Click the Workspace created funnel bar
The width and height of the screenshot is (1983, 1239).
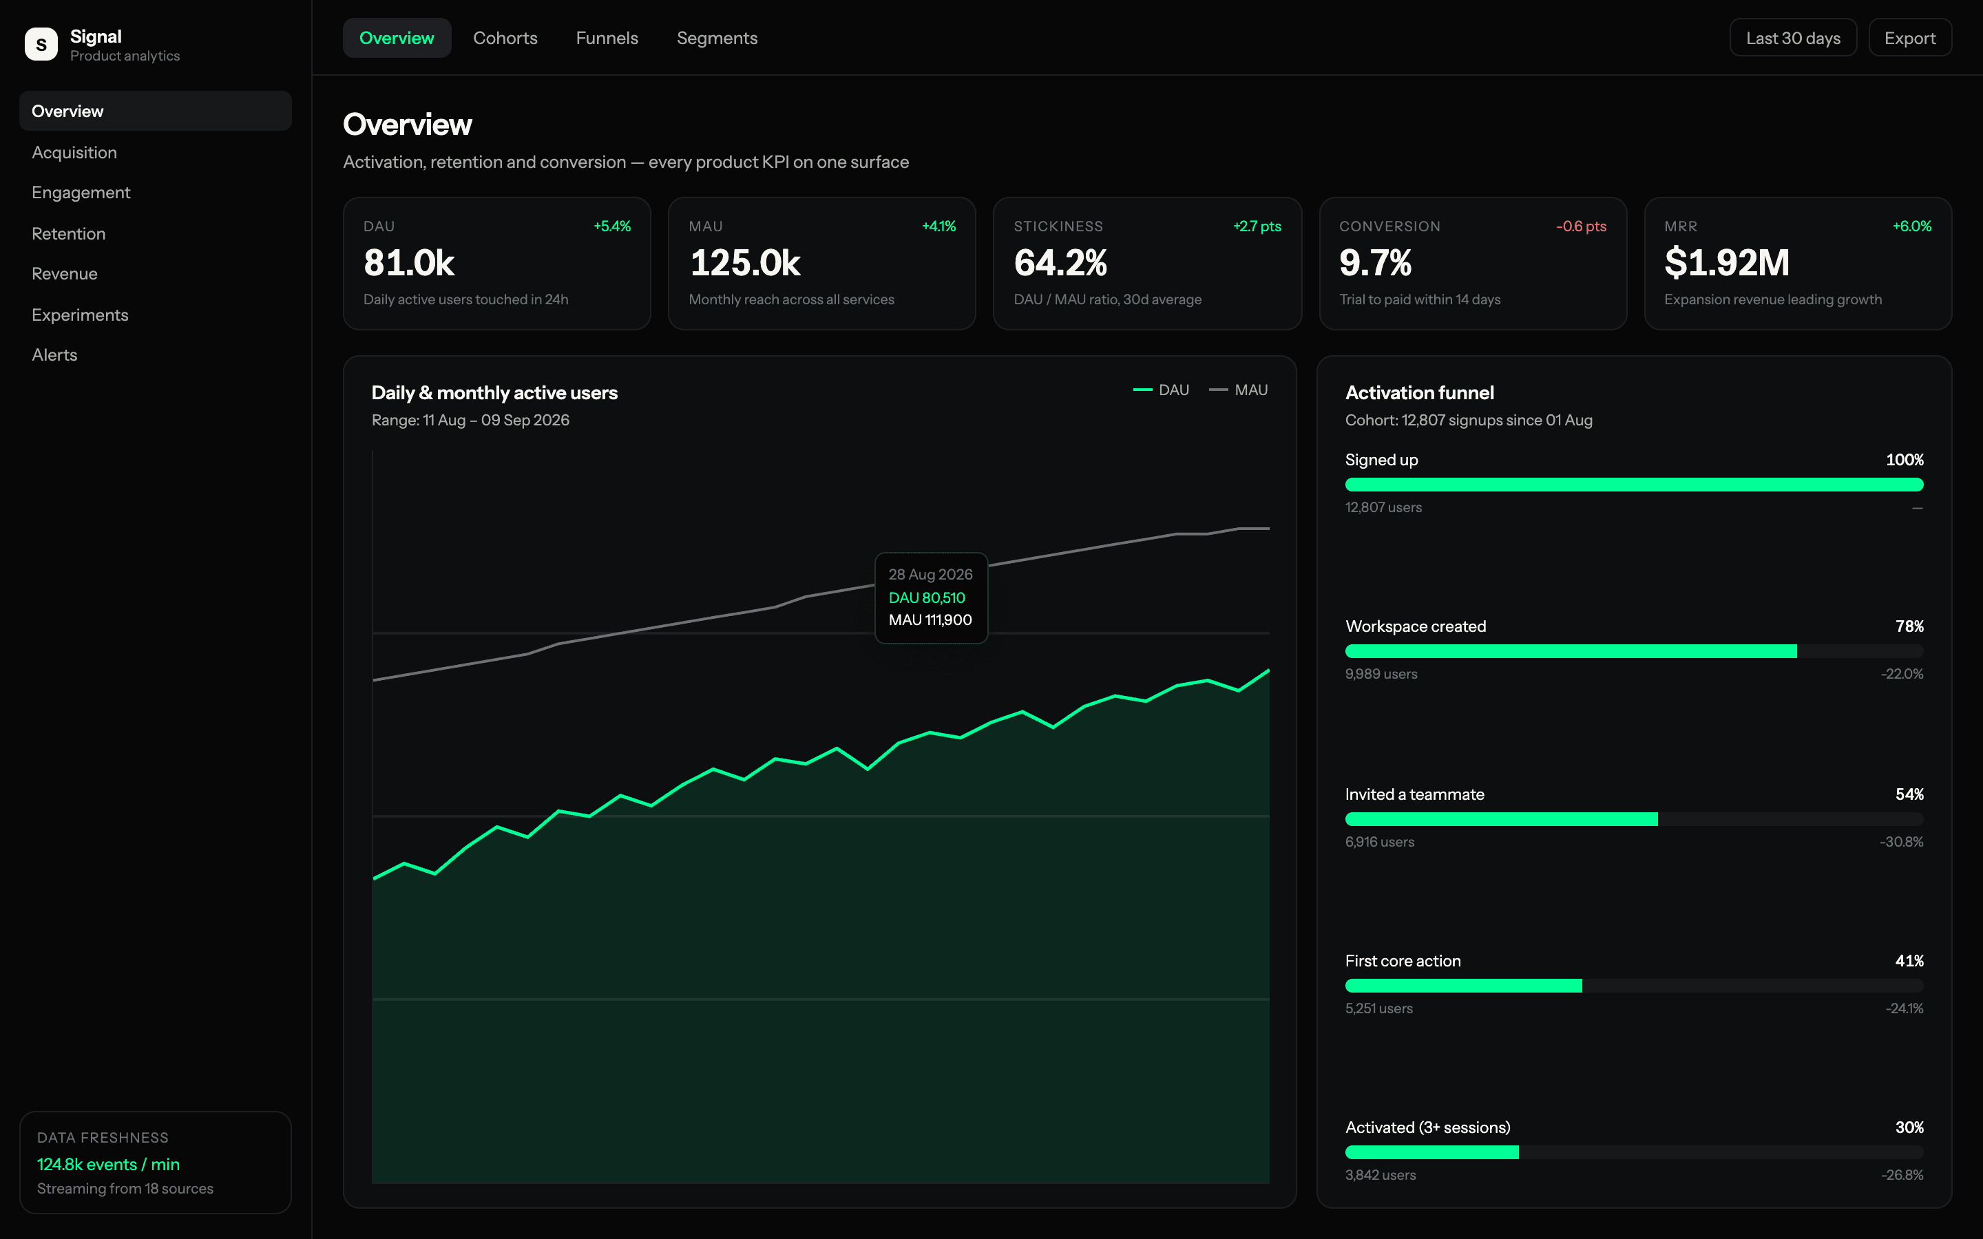click(1634, 651)
